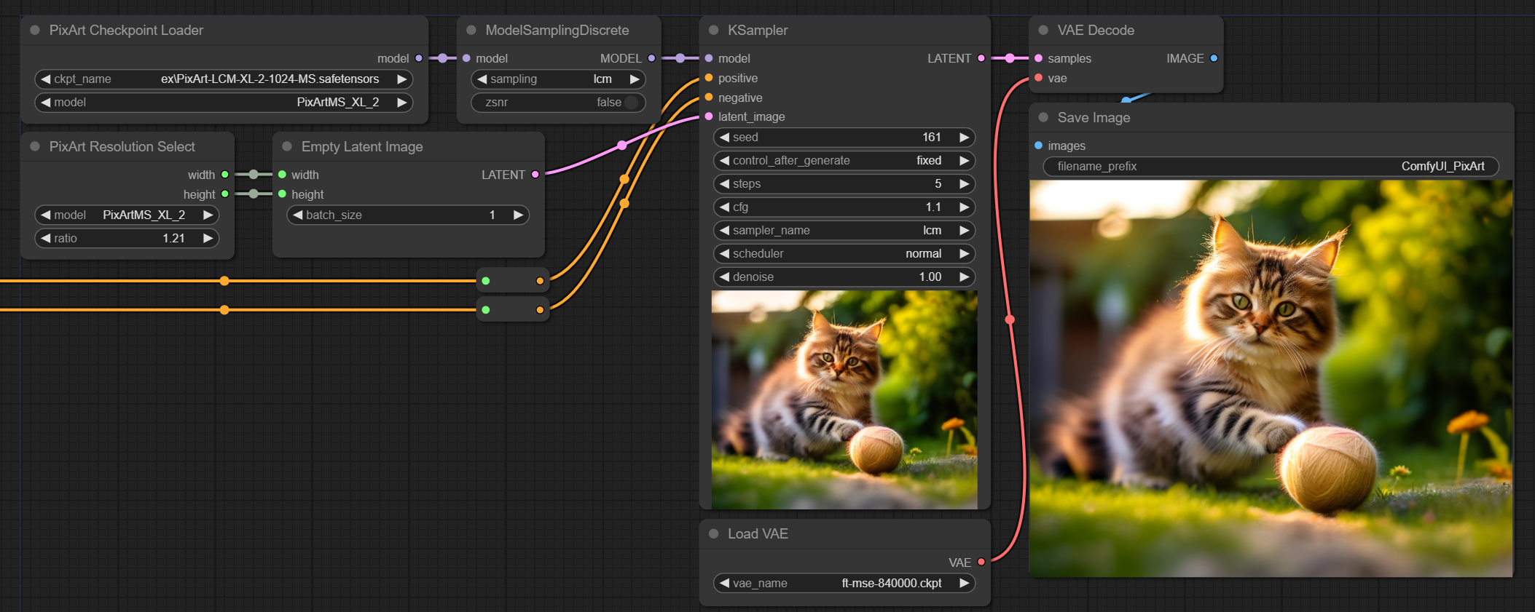Increase the ratio value with its right arrow
Image resolution: width=1535 pixels, height=612 pixels.
(x=208, y=239)
